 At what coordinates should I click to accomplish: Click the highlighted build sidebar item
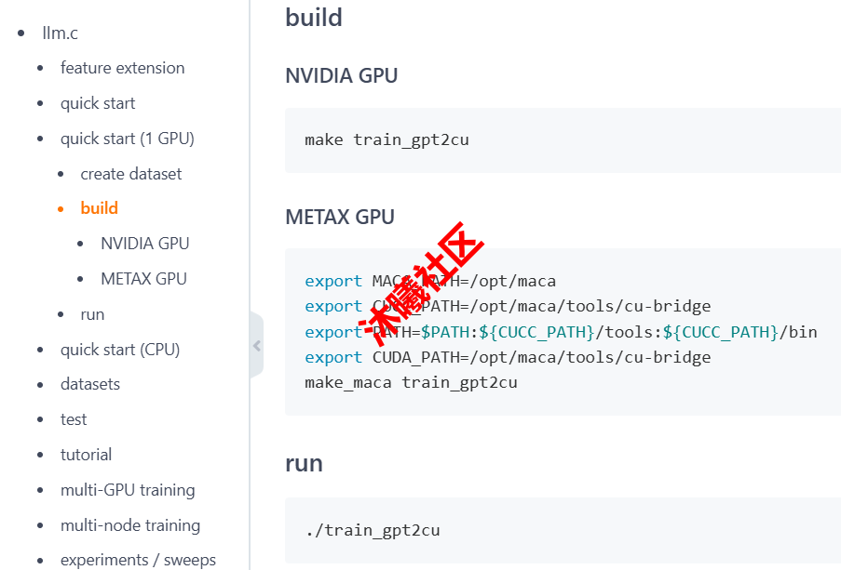pyautogui.click(x=99, y=208)
